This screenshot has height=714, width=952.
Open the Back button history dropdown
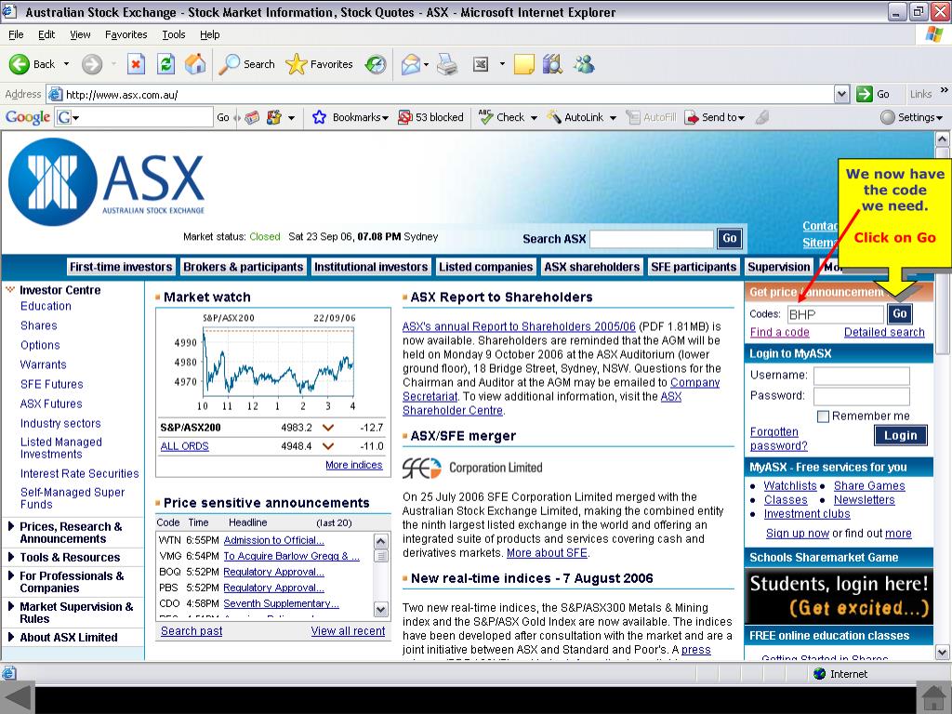66,64
